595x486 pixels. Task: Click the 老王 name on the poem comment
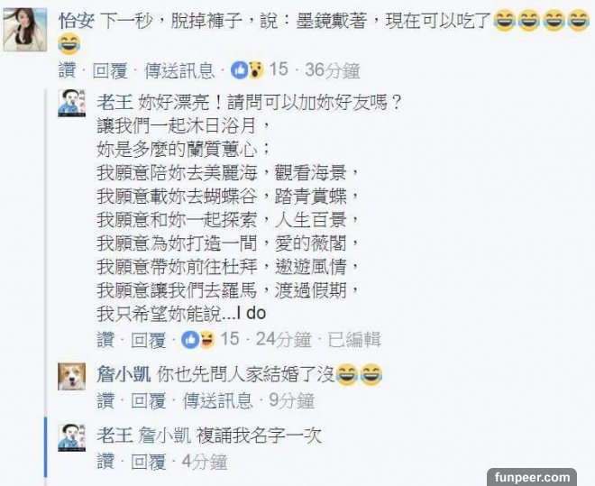point(114,103)
